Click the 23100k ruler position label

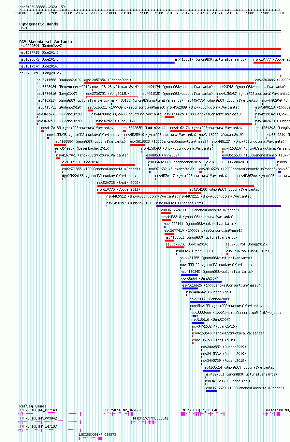(126, 13)
